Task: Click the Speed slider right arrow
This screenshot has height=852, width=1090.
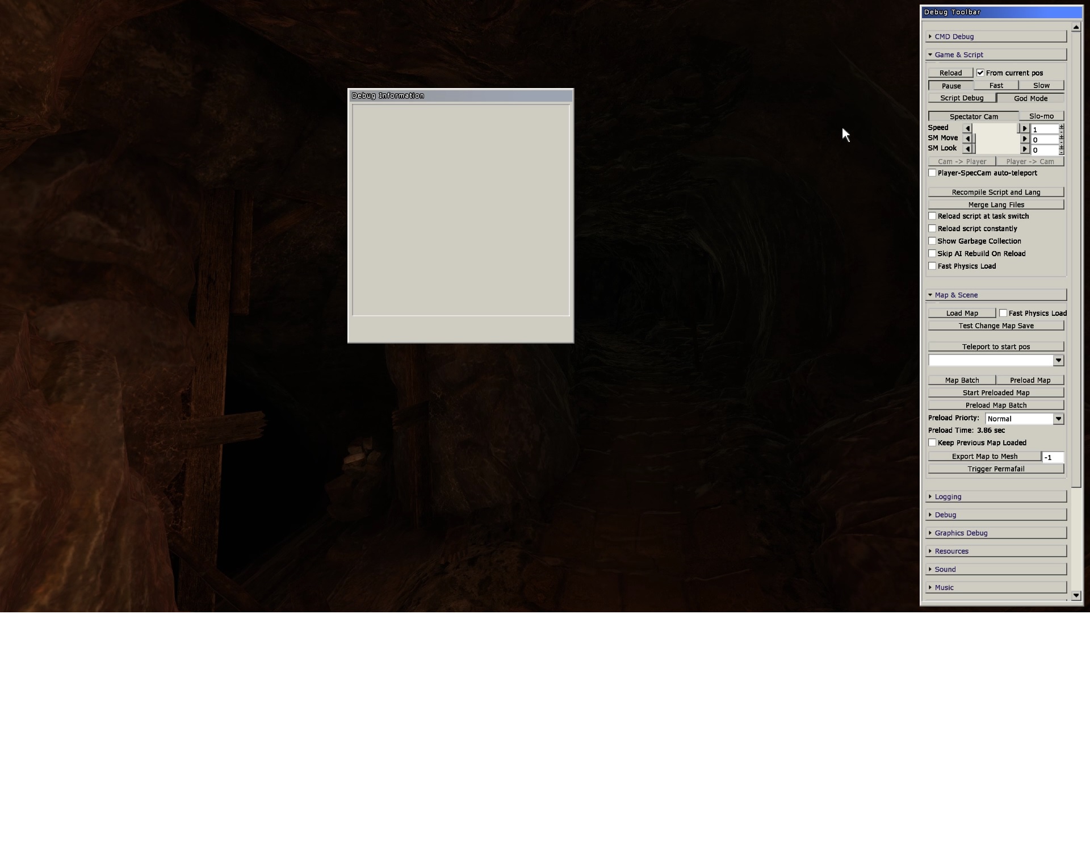Action: [1025, 128]
